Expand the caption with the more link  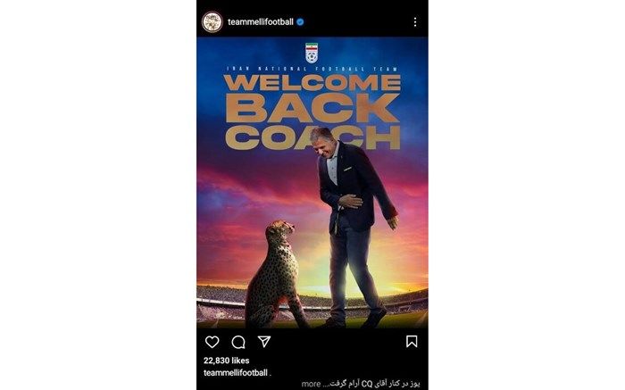click(311, 384)
